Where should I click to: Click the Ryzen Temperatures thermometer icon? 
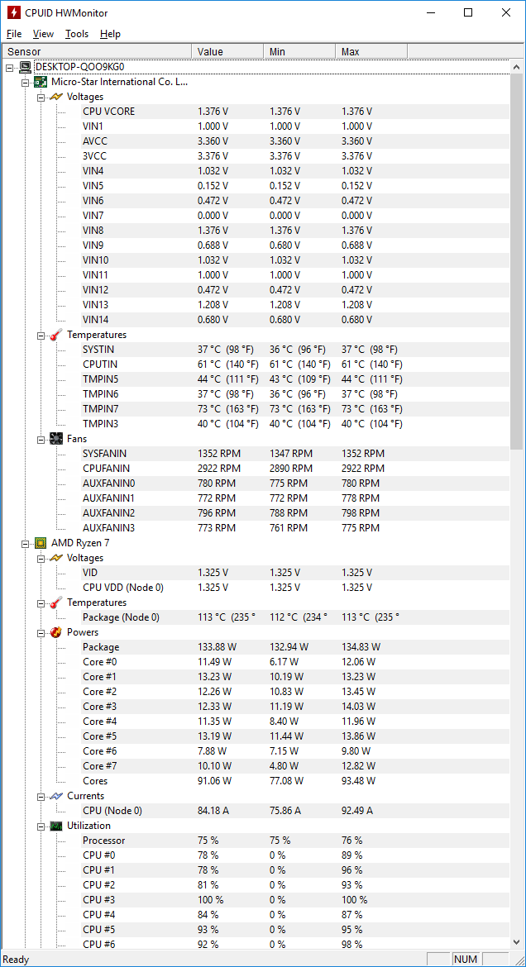coord(57,603)
